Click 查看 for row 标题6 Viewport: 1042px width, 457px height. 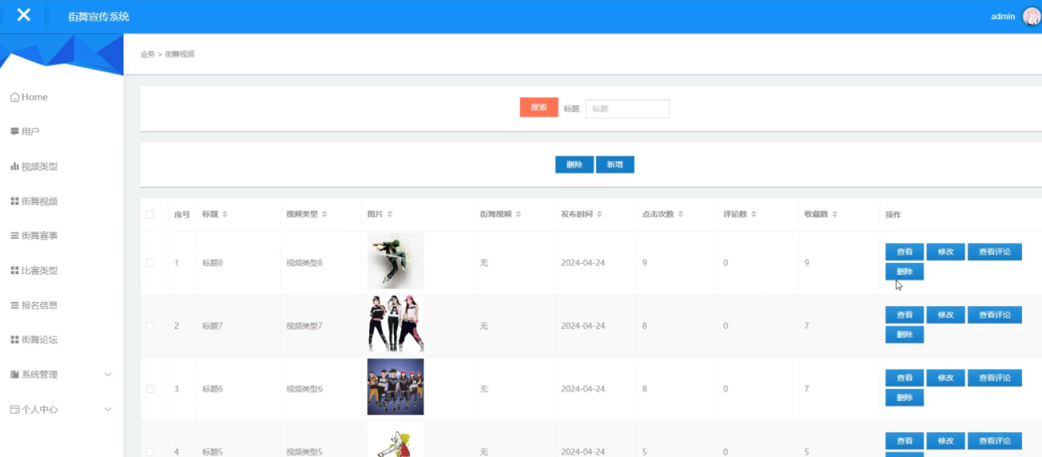[905, 378]
